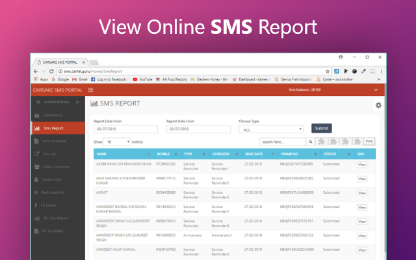Open bookmarks overflow chevron

pyautogui.click(x=379, y=79)
